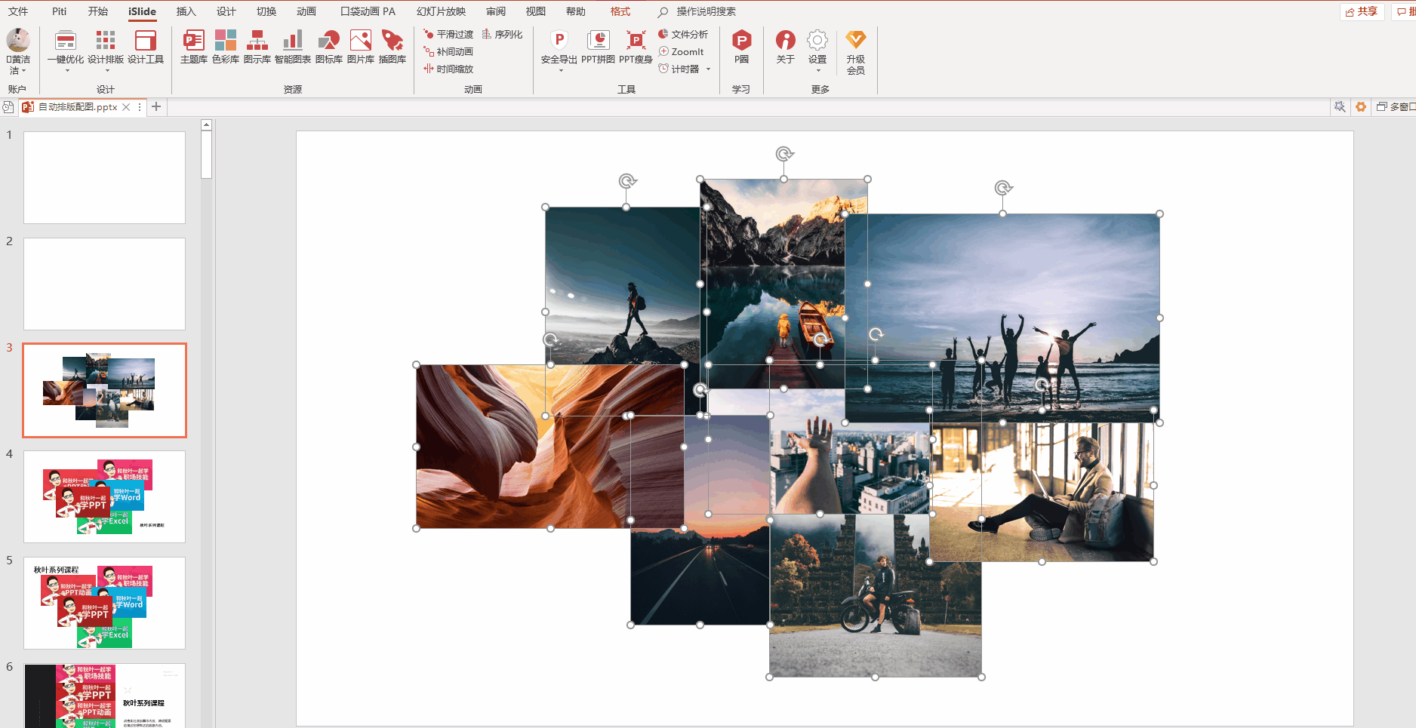Switch to the 插入 tab
Viewport: 1416px width, 728px height.
click(186, 11)
